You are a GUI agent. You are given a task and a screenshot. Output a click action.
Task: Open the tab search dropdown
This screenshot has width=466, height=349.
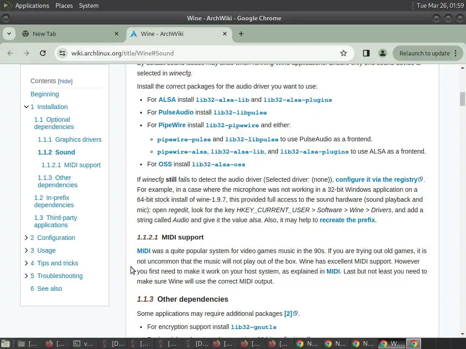point(9,34)
